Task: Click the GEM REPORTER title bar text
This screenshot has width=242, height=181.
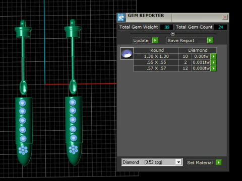Action: tap(146, 16)
